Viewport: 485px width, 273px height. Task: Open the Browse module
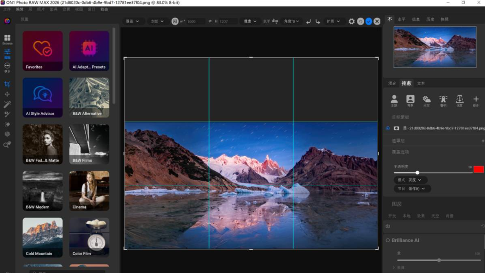tap(7, 39)
